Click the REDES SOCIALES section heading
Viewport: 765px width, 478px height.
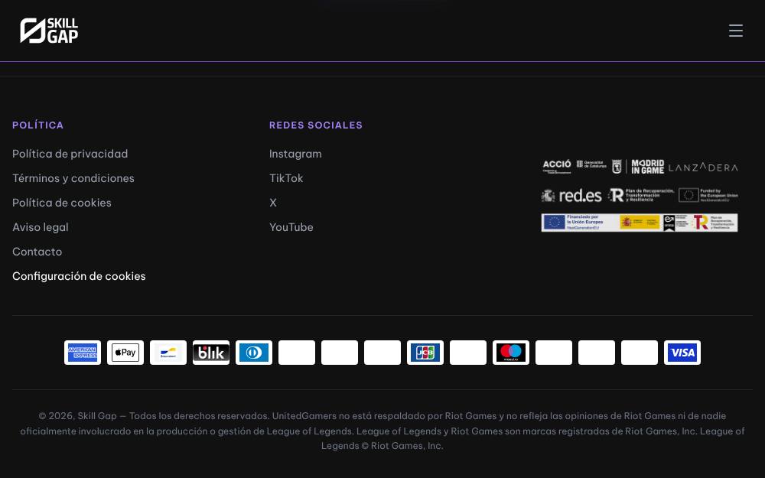point(316,125)
